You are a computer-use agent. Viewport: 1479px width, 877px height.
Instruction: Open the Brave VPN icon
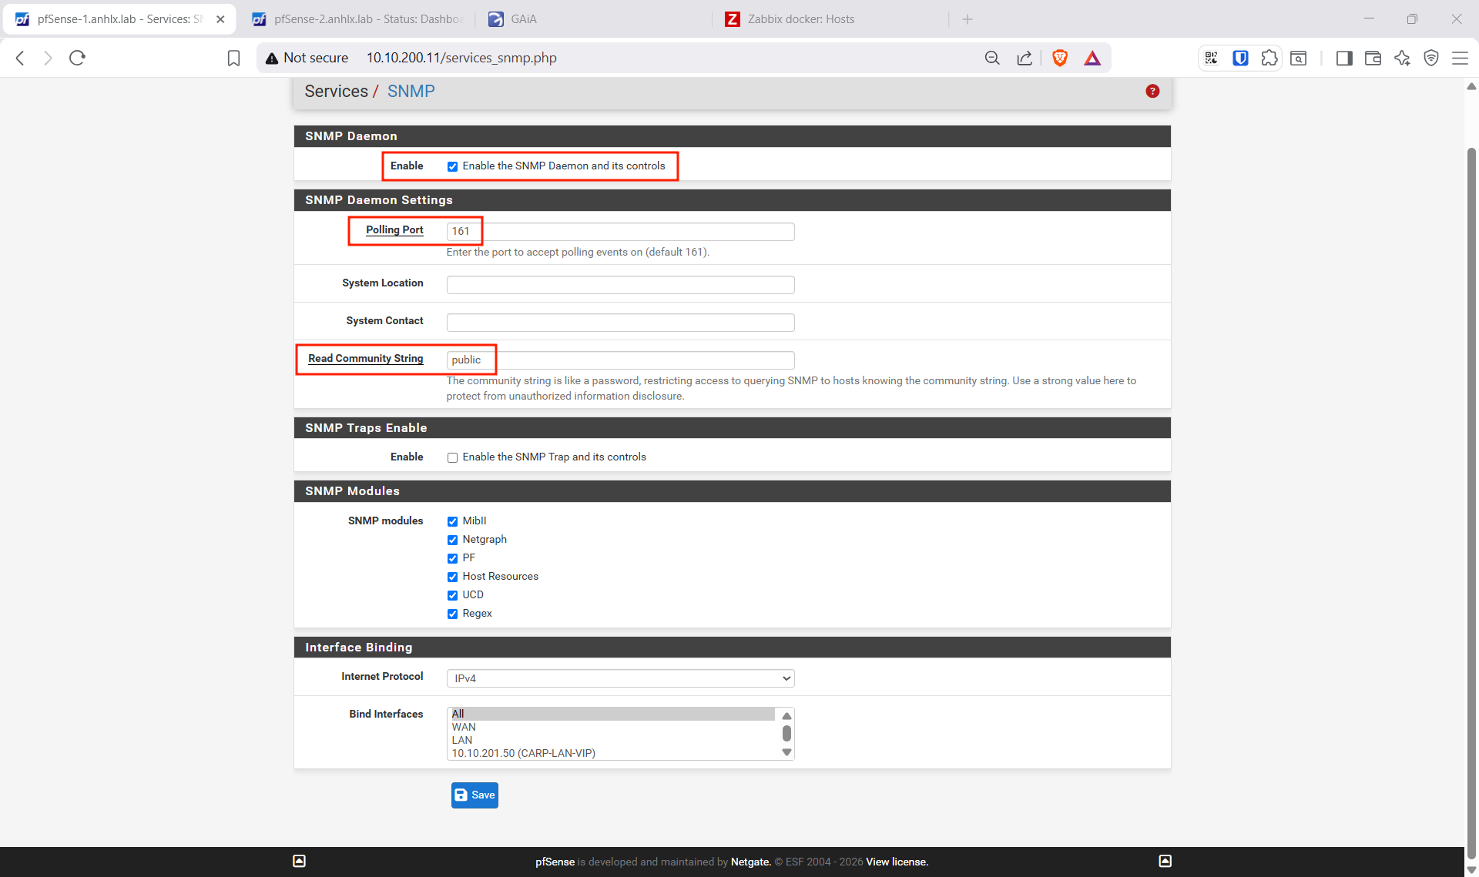tap(1431, 58)
